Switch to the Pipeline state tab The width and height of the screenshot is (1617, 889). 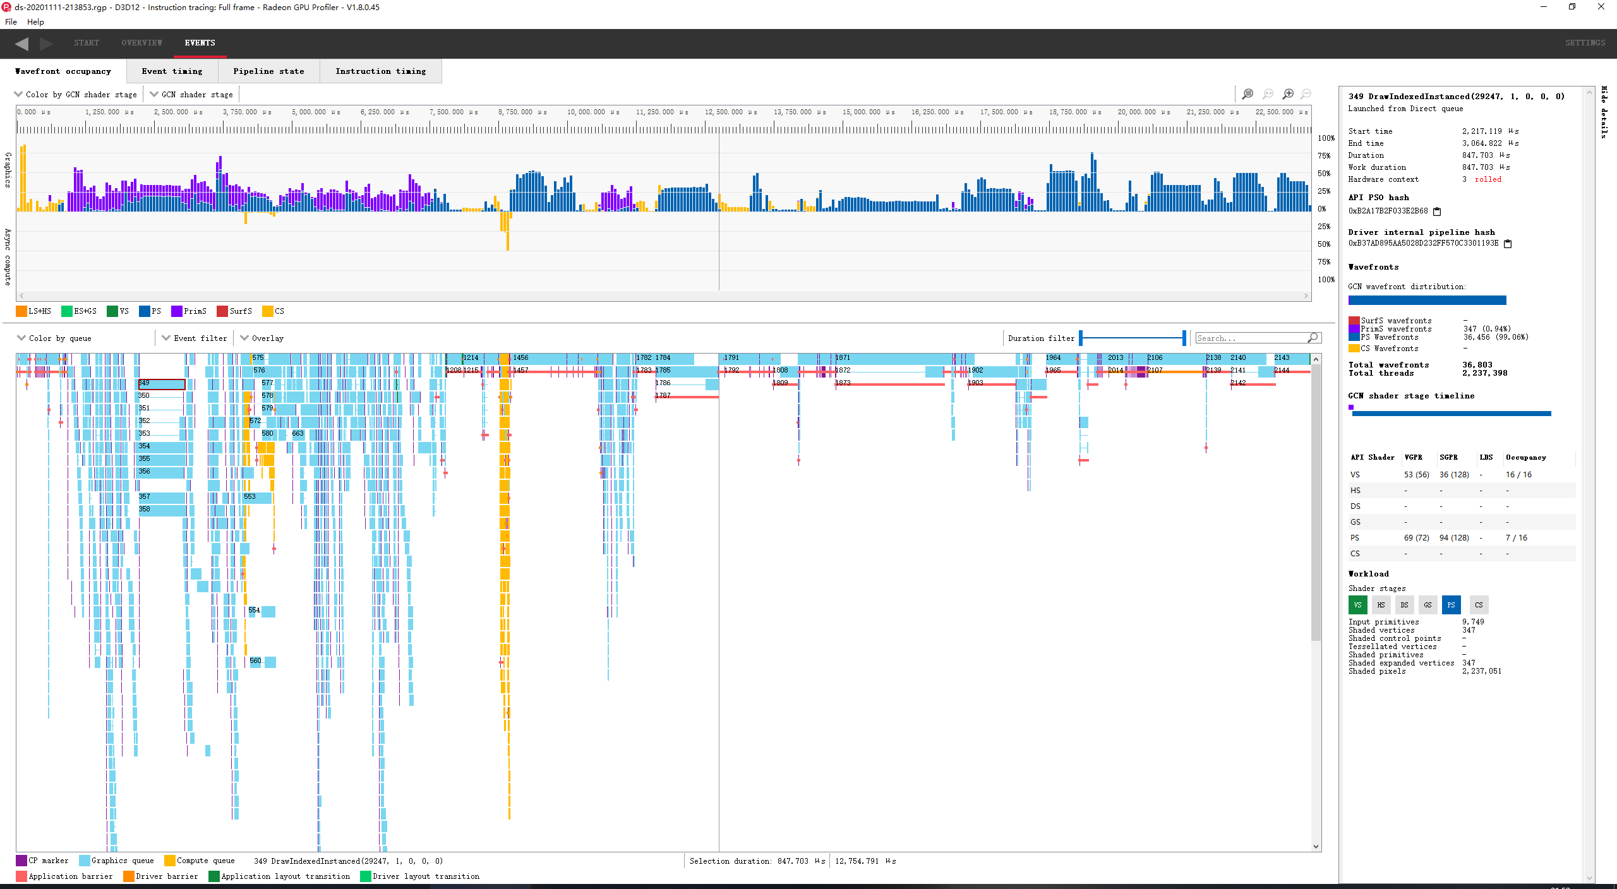click(268, 71)
